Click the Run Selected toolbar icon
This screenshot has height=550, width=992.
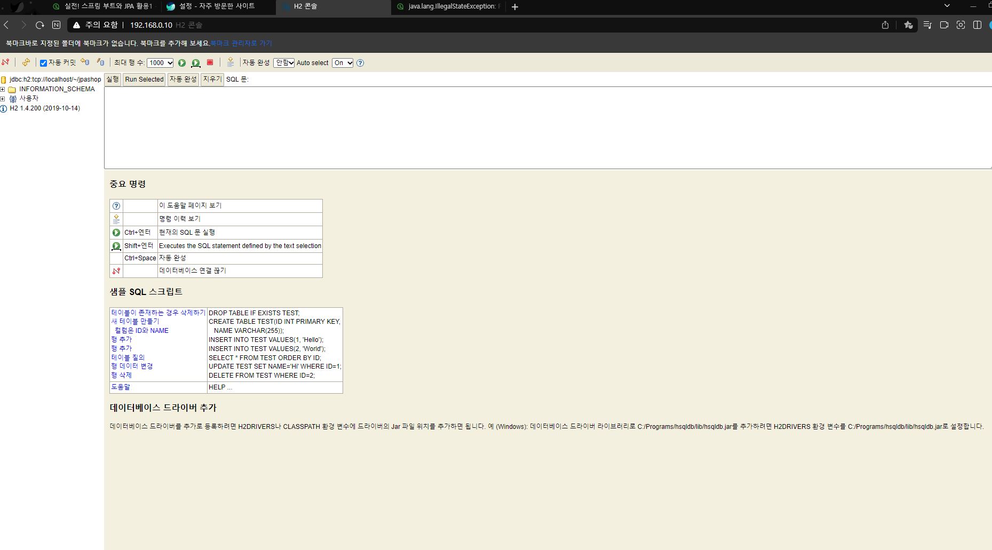click(196, 63)
